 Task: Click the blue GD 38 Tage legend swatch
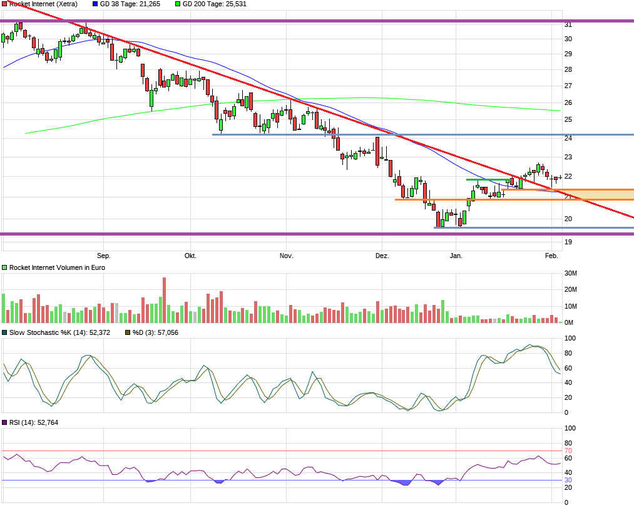(95, 4)
